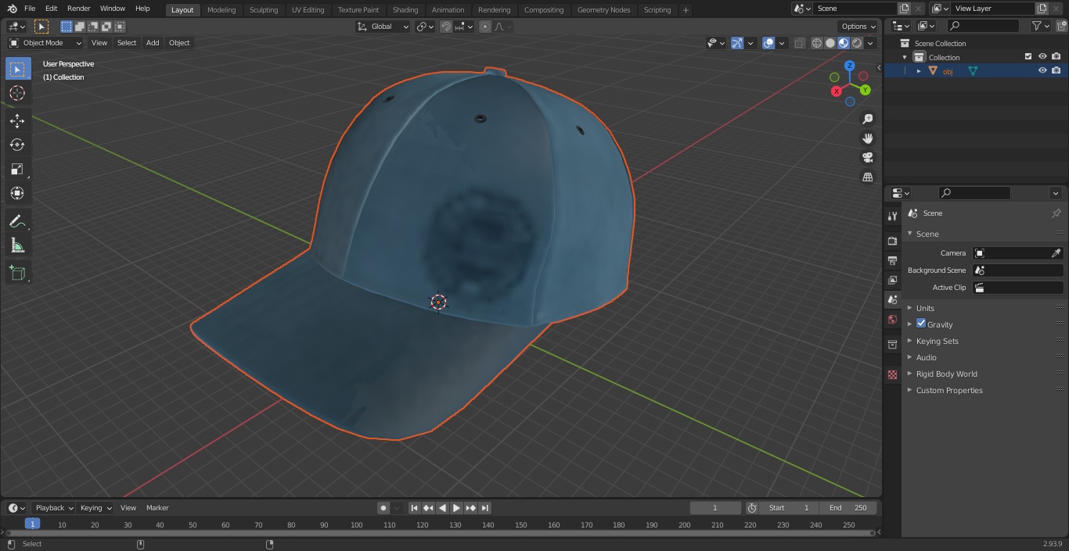
Task: Jump to the end frame button
Action: pyautogui.click(x=485, y=508)
